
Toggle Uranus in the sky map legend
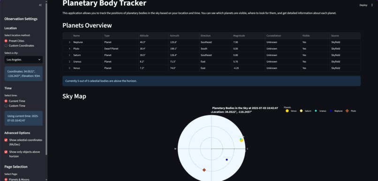(320, 111)
